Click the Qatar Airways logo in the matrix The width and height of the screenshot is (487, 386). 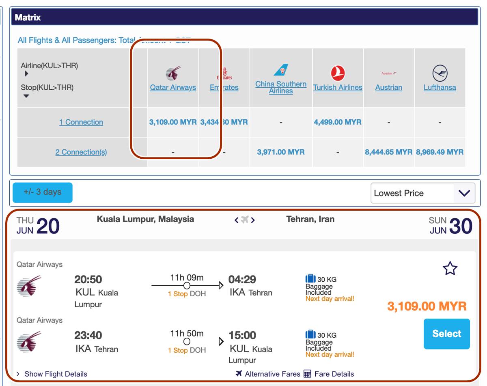173,73
